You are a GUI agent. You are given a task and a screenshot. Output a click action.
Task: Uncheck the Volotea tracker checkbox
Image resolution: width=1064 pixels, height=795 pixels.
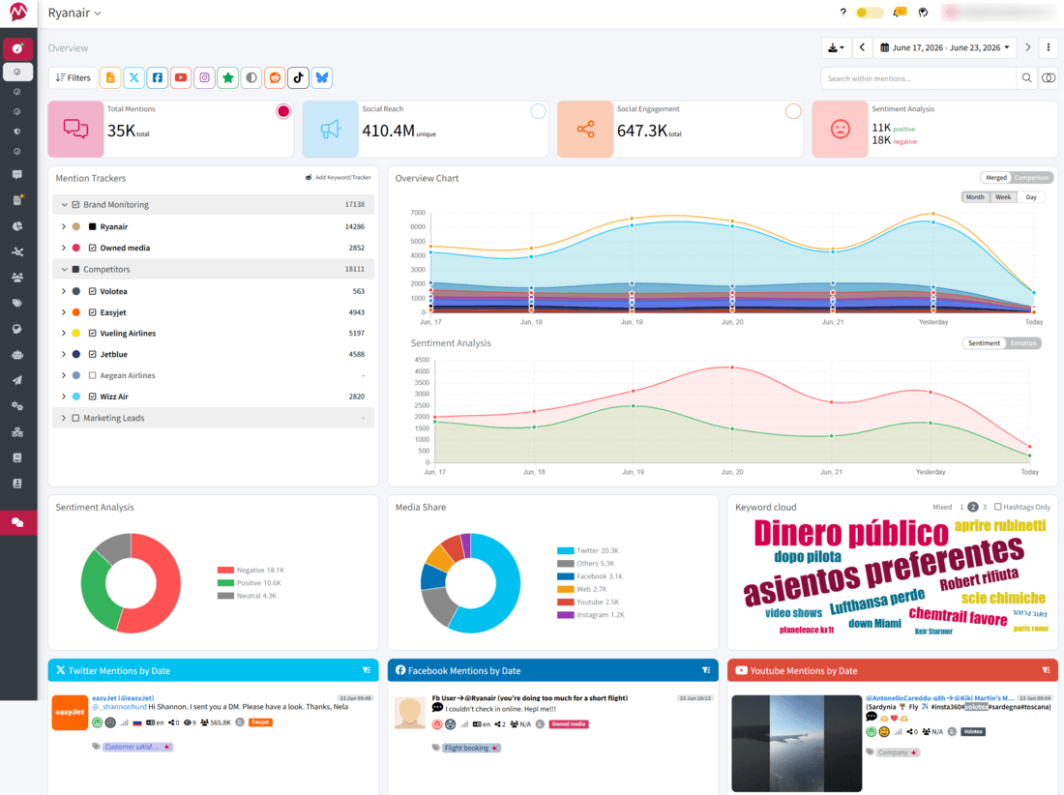click(x=92, y=291)
